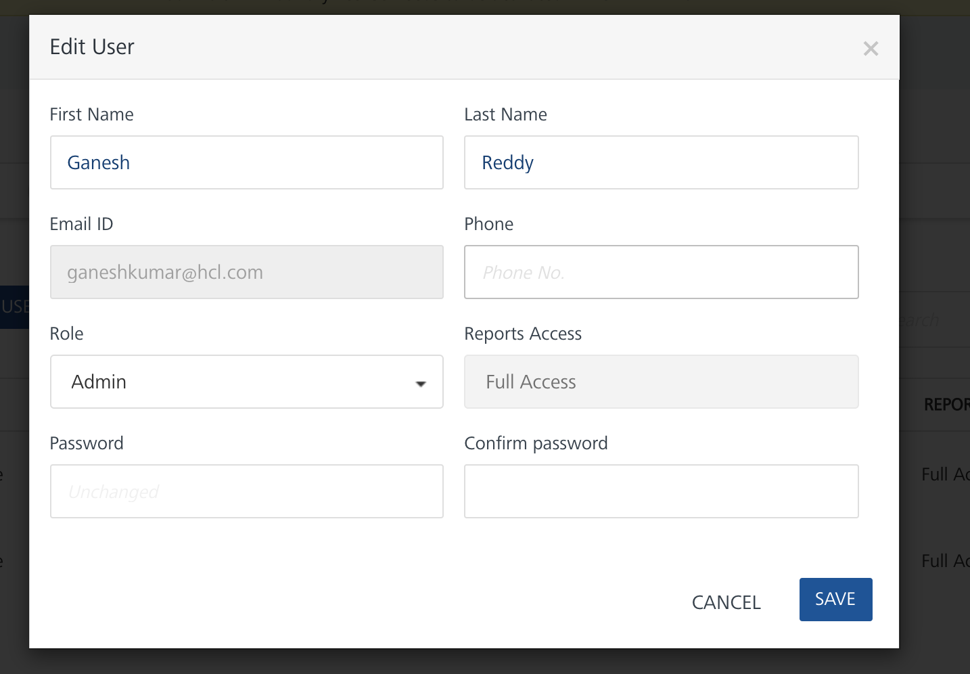Click the Last Name label

pos(505,114)
